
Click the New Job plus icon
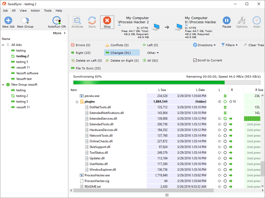8,21
